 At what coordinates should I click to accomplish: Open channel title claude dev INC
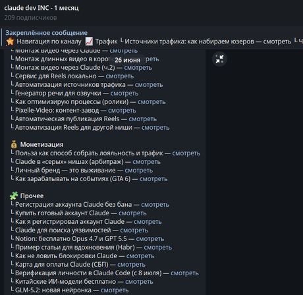[41, 8]
